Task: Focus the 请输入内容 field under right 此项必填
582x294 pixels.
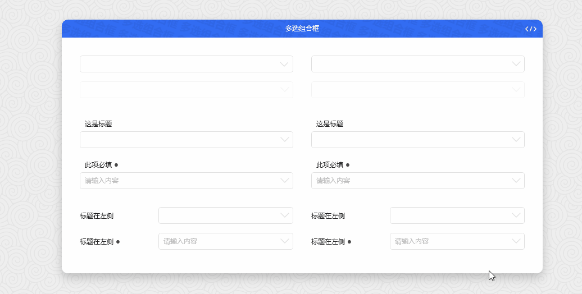Action: pos(418,181)
